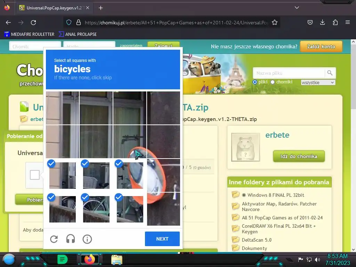Close the Universal.PopCap.keygen tab
Image resolution: width=356 pixels, height=267 pixels.
[88, 8]
